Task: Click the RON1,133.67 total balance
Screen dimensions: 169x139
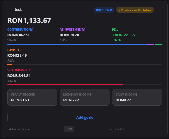Action: (x=29, y=21)
